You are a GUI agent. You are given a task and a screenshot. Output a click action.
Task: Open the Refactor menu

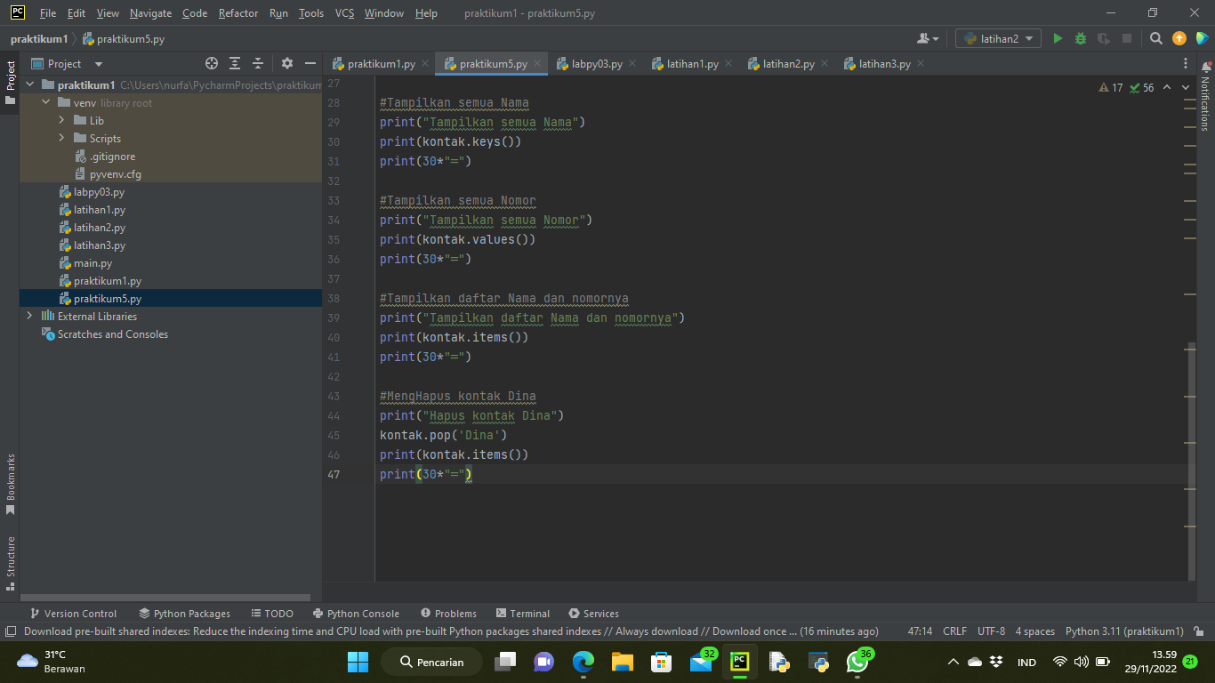(x=237, y=13)
